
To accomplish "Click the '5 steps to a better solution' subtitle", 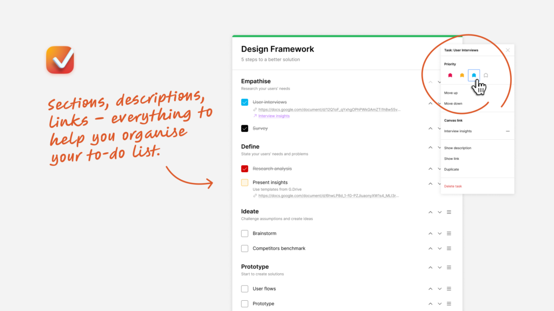I will [x=271, y=59].
